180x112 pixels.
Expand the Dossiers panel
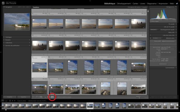point(4,40)
